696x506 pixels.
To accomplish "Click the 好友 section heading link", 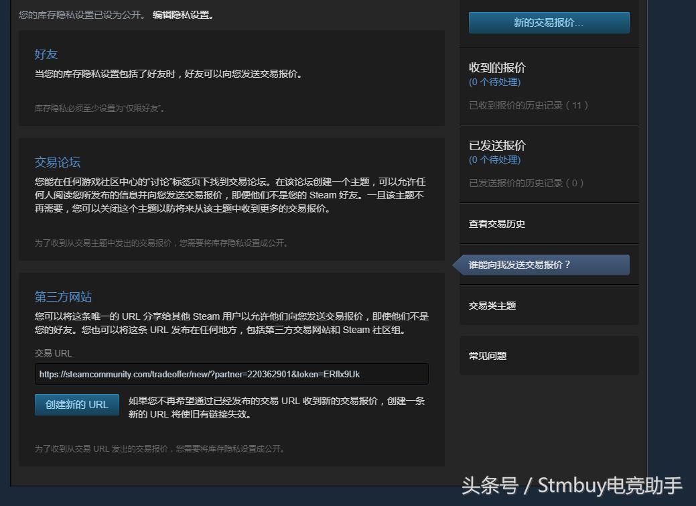I will click(x=46, y=54).
